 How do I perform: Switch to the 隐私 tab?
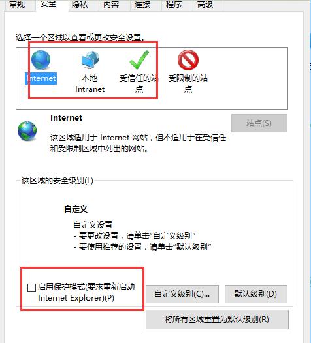click(80, 5)
